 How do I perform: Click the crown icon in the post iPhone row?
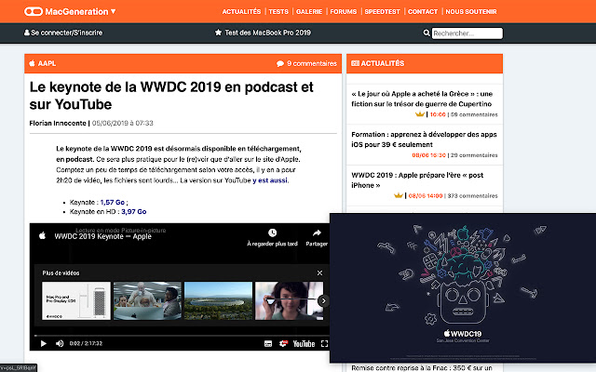(399, 195)
